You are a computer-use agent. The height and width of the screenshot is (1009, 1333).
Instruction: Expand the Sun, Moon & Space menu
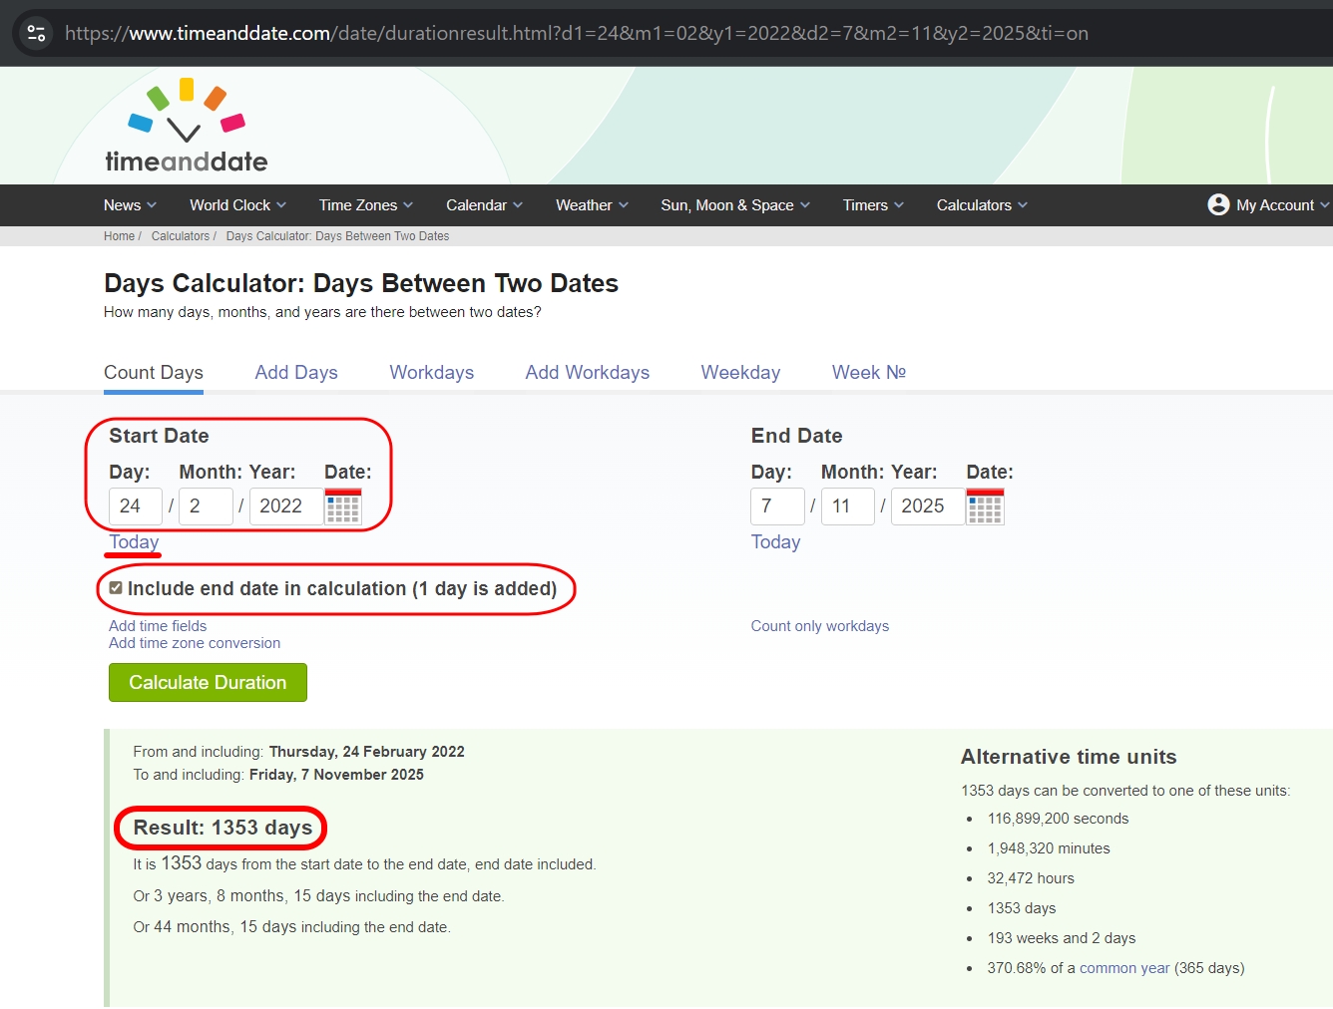click(x=735, y=205)
